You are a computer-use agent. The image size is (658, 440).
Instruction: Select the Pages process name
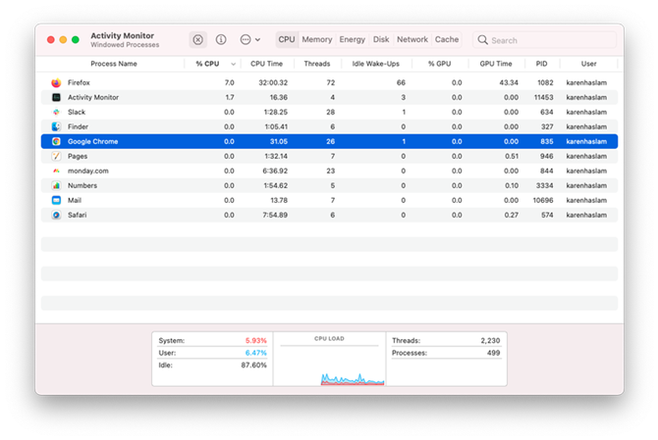pyautogui.click(x=78, y=156)
